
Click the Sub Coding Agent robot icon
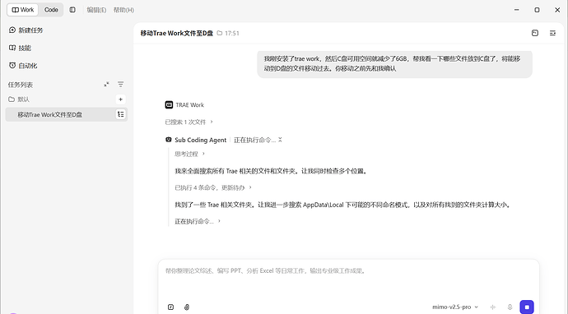tap(169, 140)
